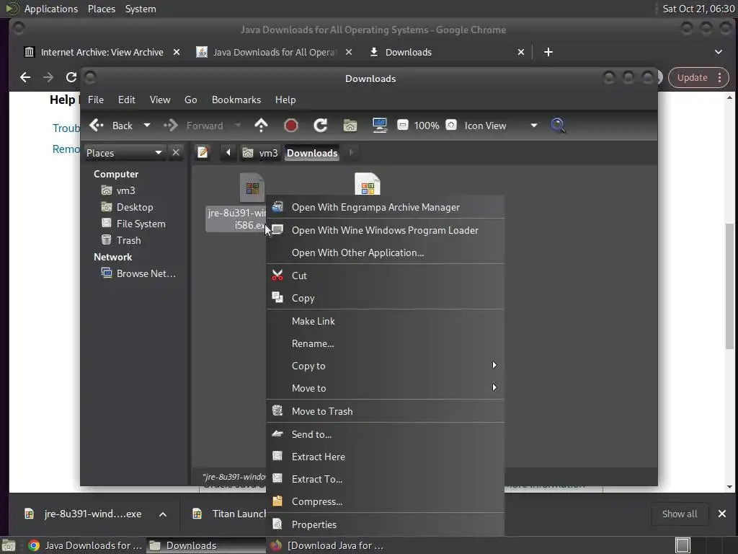The height and width of the screenshot is (554, 738).
Task: Expand the Copy to submenu
Action: [x=385, y=366]
